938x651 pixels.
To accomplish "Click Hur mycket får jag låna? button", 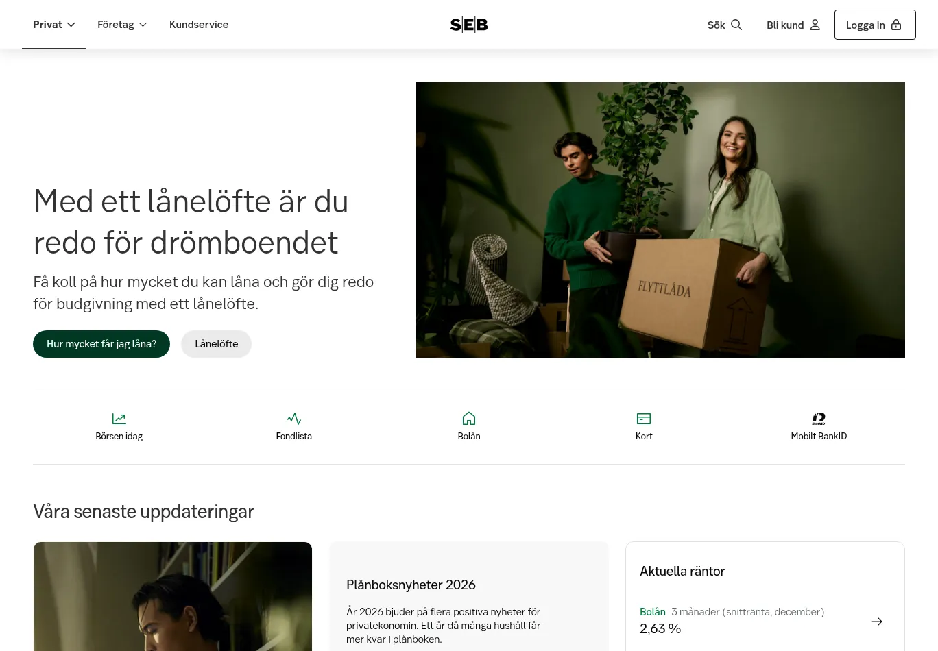I will [101, 344].
